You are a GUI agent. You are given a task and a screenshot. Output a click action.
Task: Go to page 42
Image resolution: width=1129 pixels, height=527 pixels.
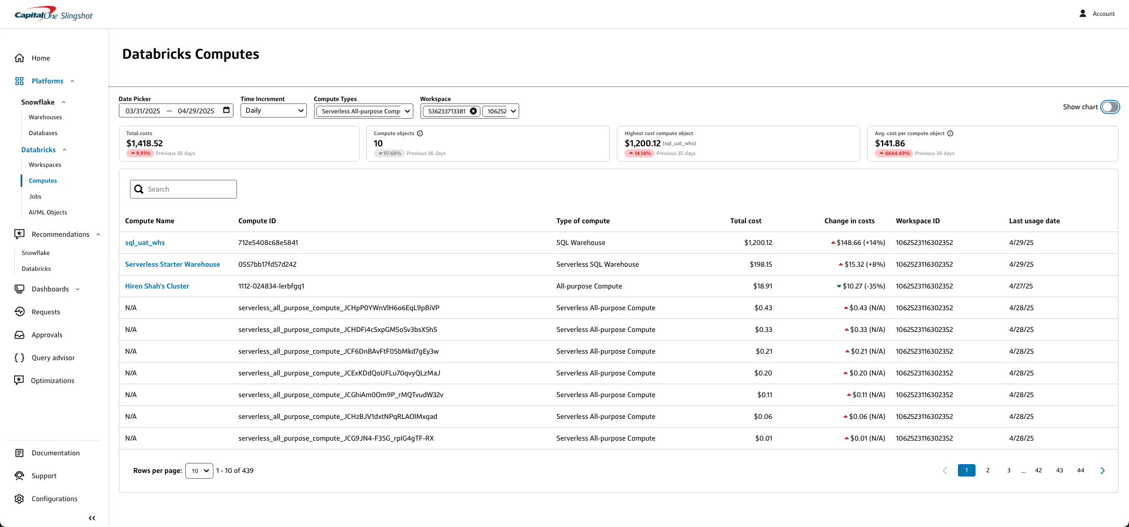1038,471
